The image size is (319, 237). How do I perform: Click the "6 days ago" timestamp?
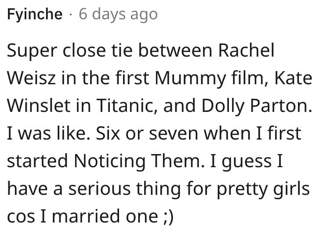pyautogui.click(x=118, y=14)
